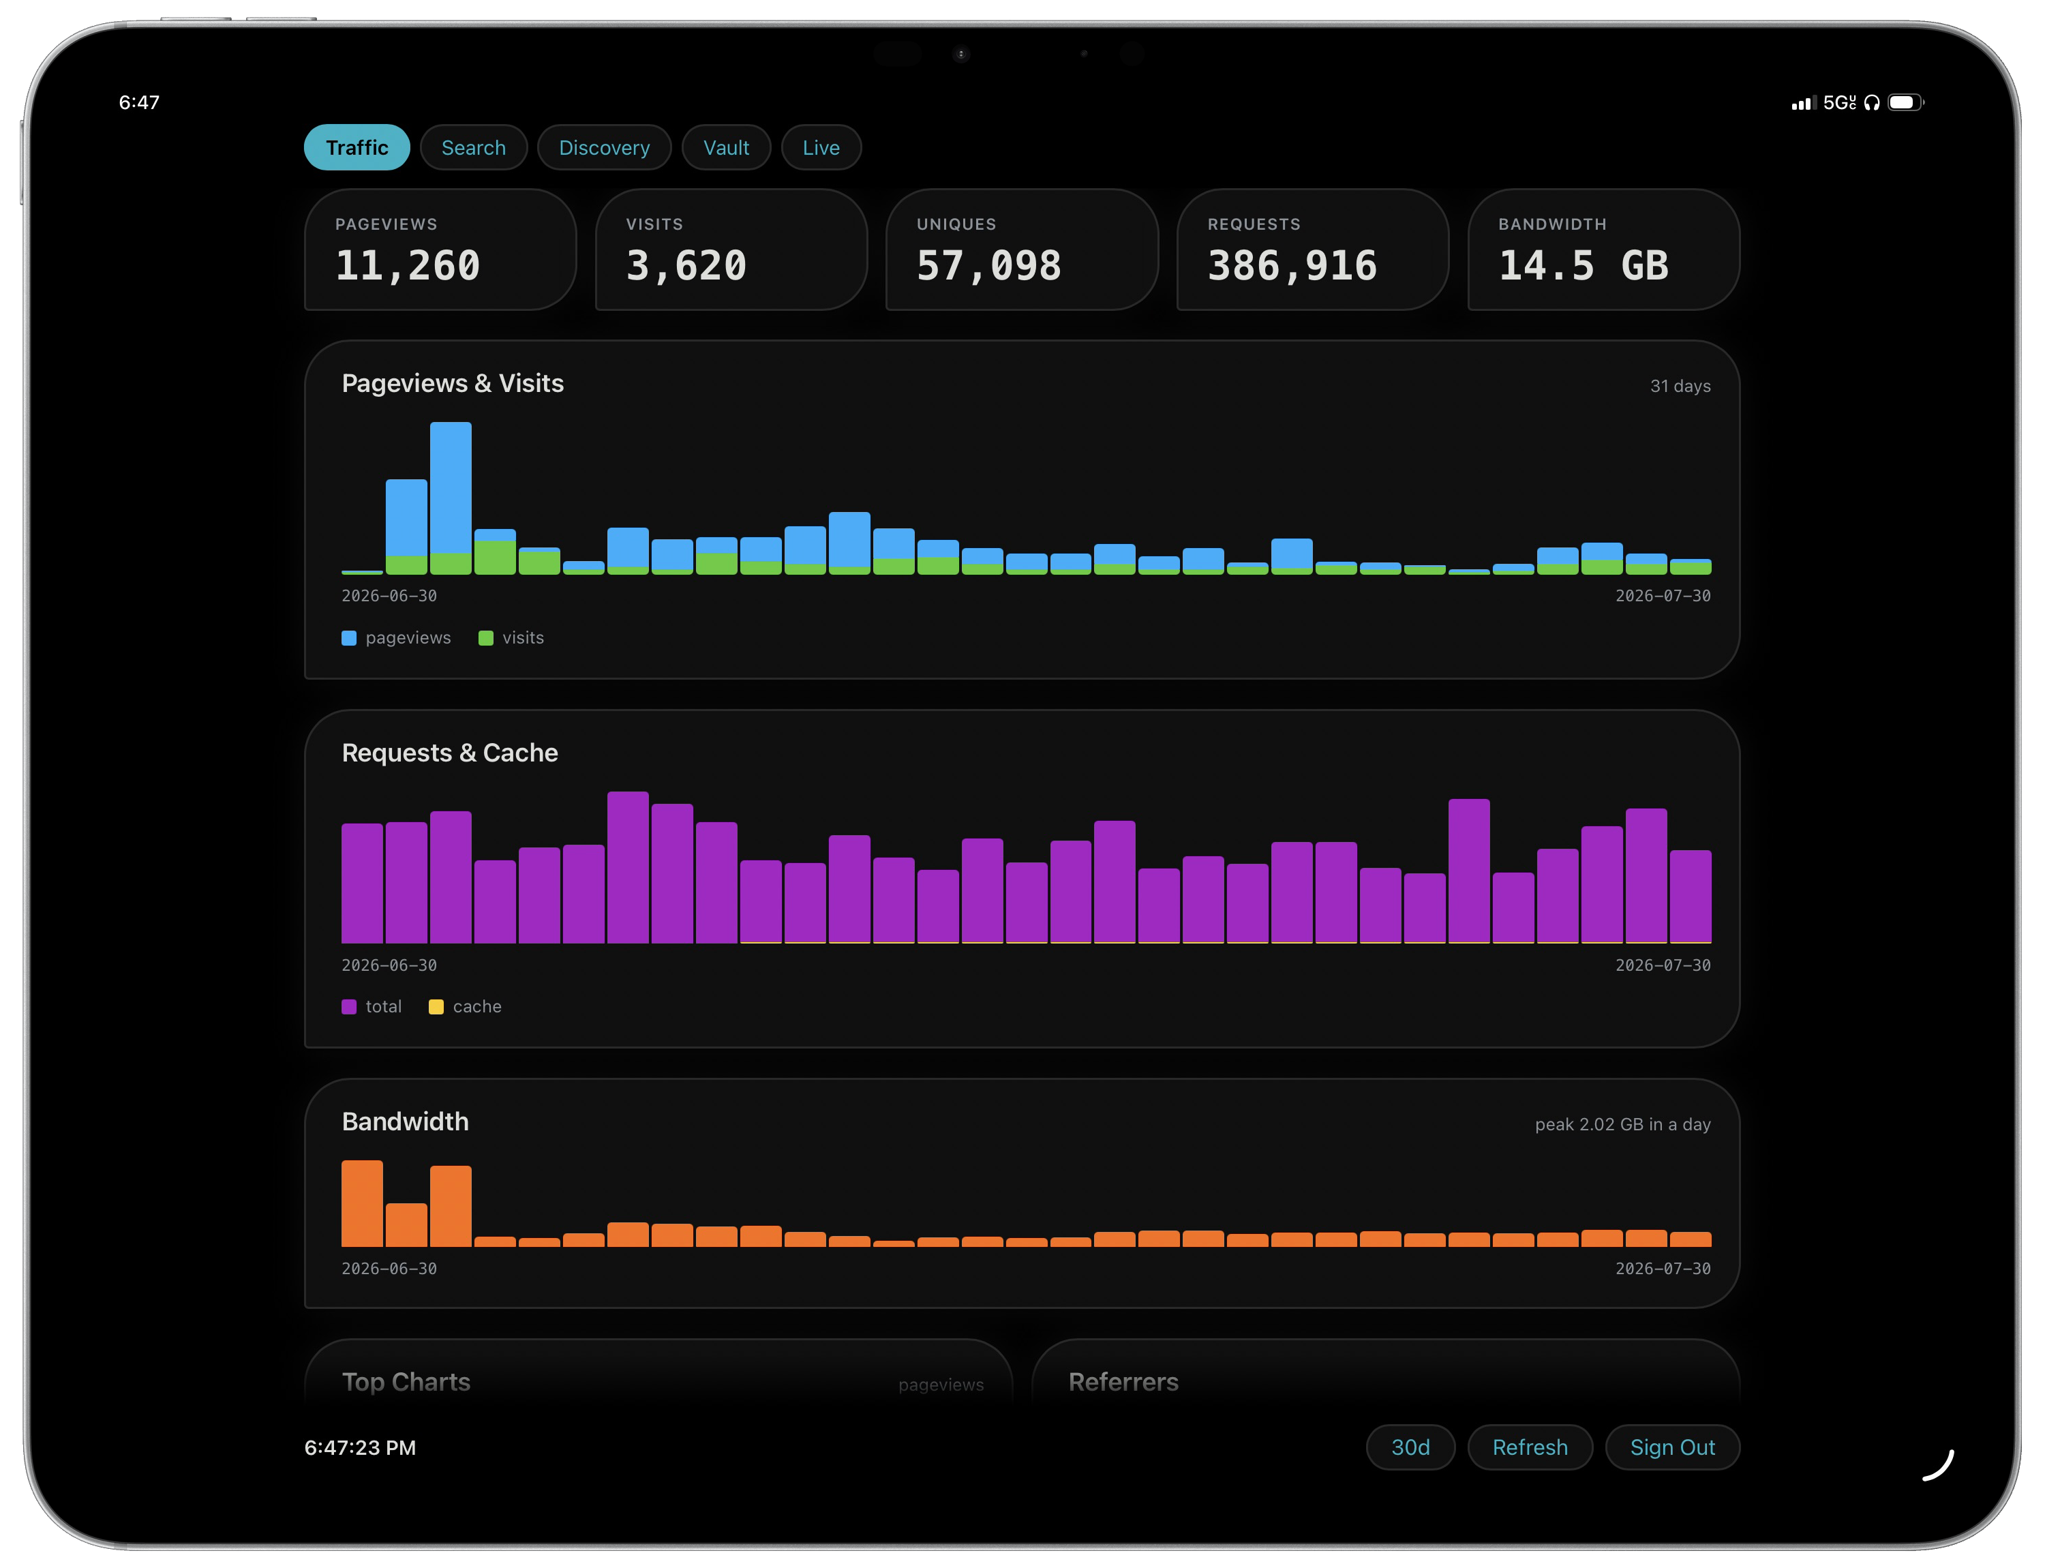This screenshot has width=2045, height=1568.
Task: Click the 'cache' legend label
Action: click(x=477, y=1006)
